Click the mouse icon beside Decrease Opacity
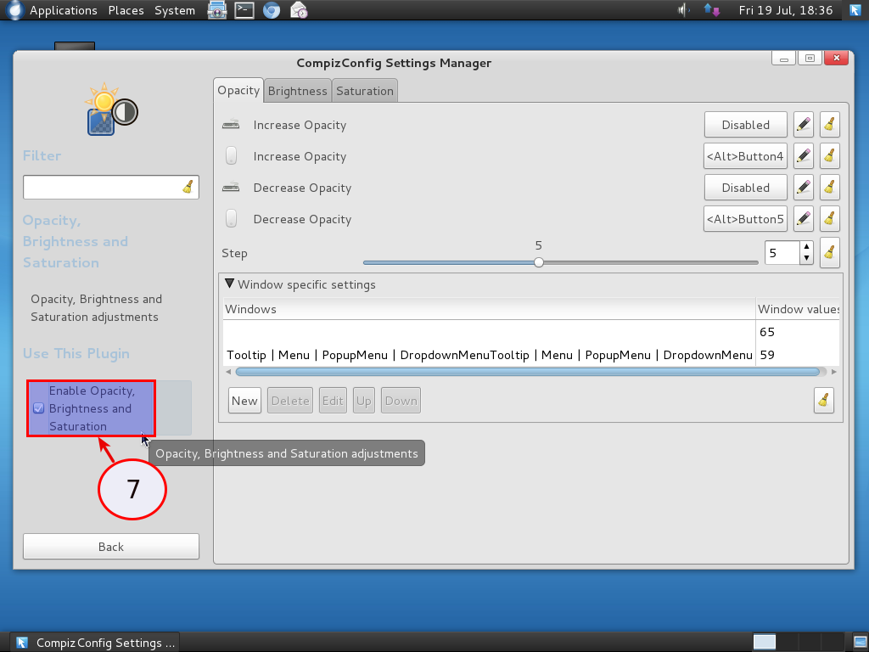 231,219
